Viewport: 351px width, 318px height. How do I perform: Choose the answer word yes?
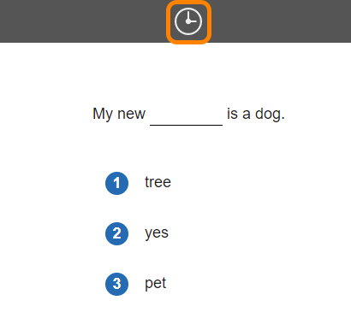point(157,233)
